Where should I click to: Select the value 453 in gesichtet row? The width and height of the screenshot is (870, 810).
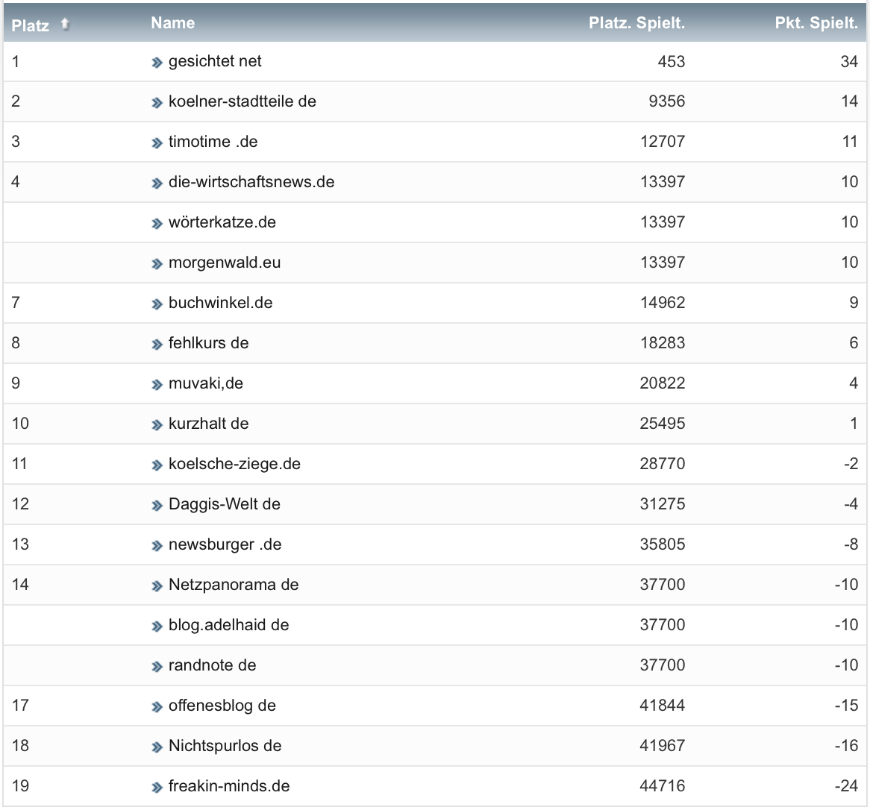pyautogui.click(x=672, y=62)
